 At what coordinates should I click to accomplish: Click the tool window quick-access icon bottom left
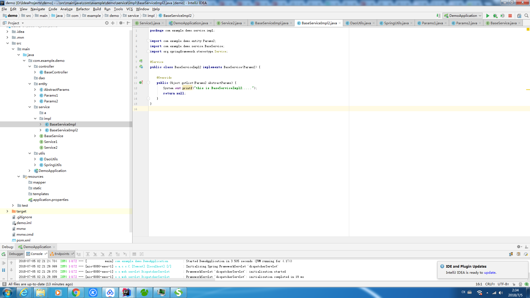(4, 284)
